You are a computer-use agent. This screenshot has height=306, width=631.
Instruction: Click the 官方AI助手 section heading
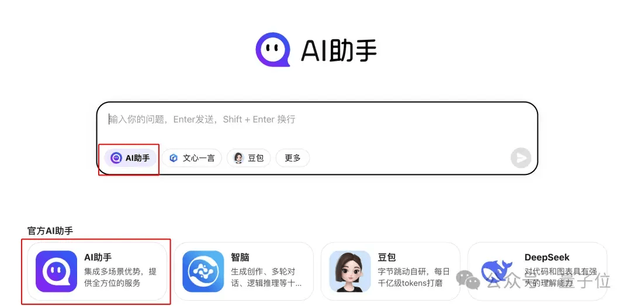pyautogui.click(x=50, y=231)
